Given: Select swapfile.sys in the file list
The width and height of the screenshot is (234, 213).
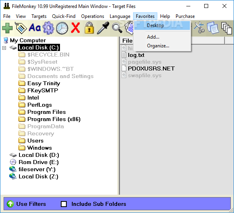Looking at the screenshot, I should pyautogui.click(x=145, y=75).
